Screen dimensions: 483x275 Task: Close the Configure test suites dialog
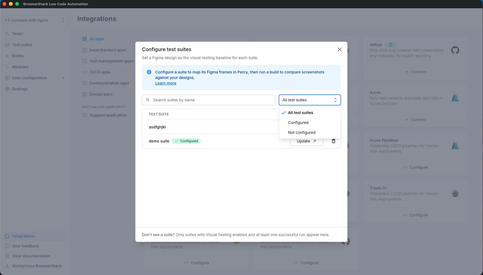tap(339, 49)
